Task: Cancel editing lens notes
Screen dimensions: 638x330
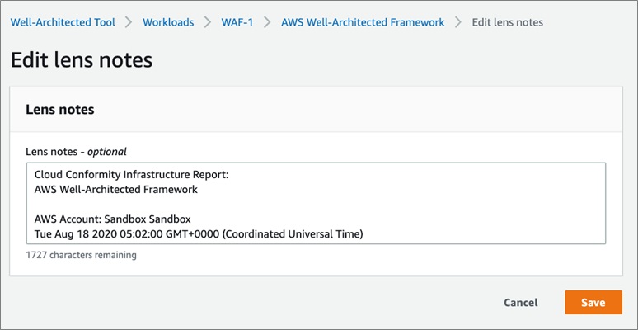Action: click(x=520, y=302)
